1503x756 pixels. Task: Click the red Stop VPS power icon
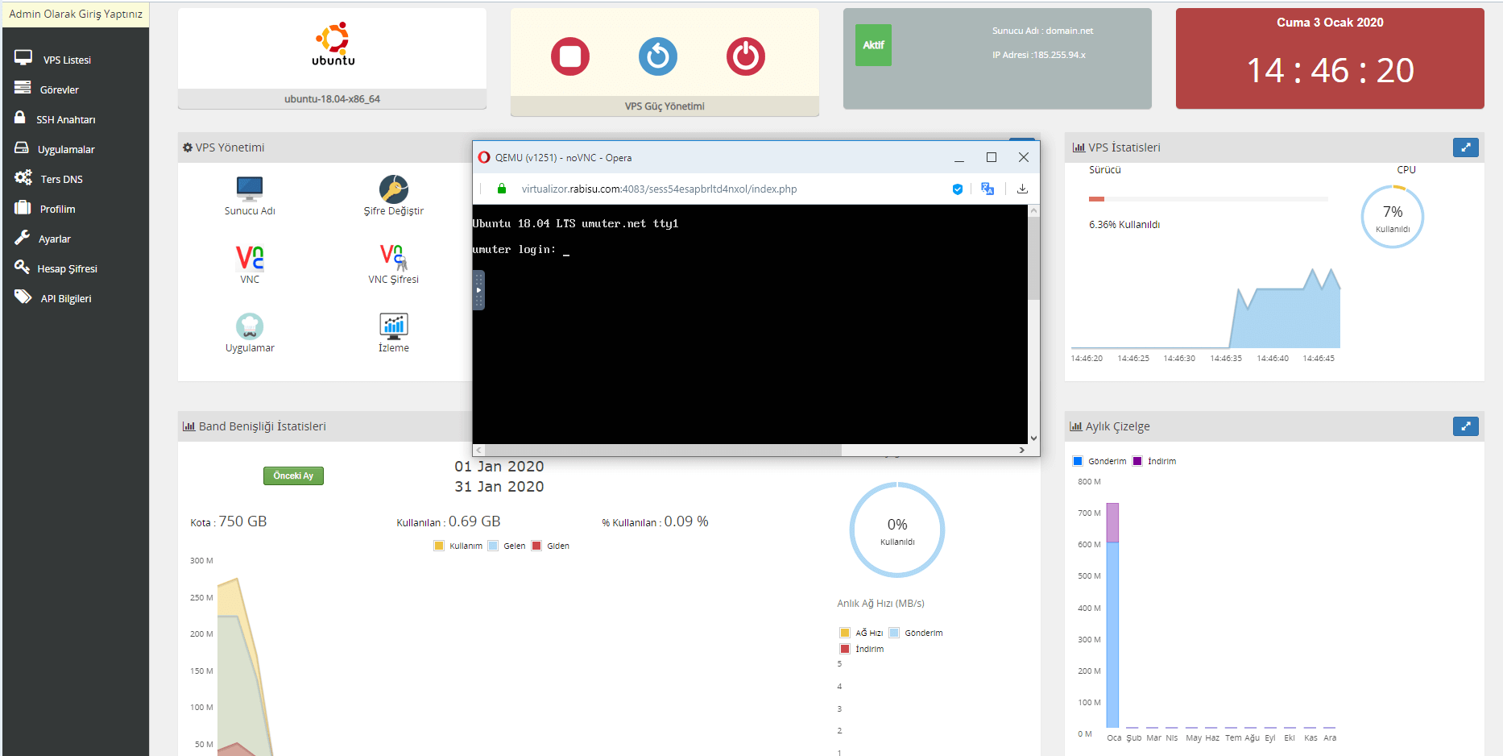tap(570, 56)
